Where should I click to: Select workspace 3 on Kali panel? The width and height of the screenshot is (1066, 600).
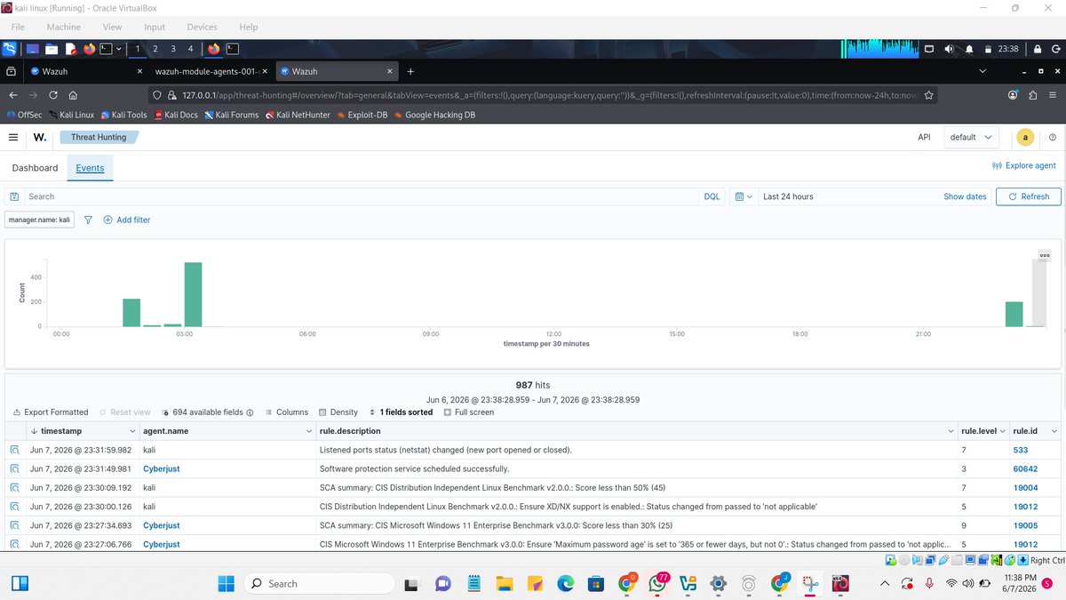tap(173, 49)
